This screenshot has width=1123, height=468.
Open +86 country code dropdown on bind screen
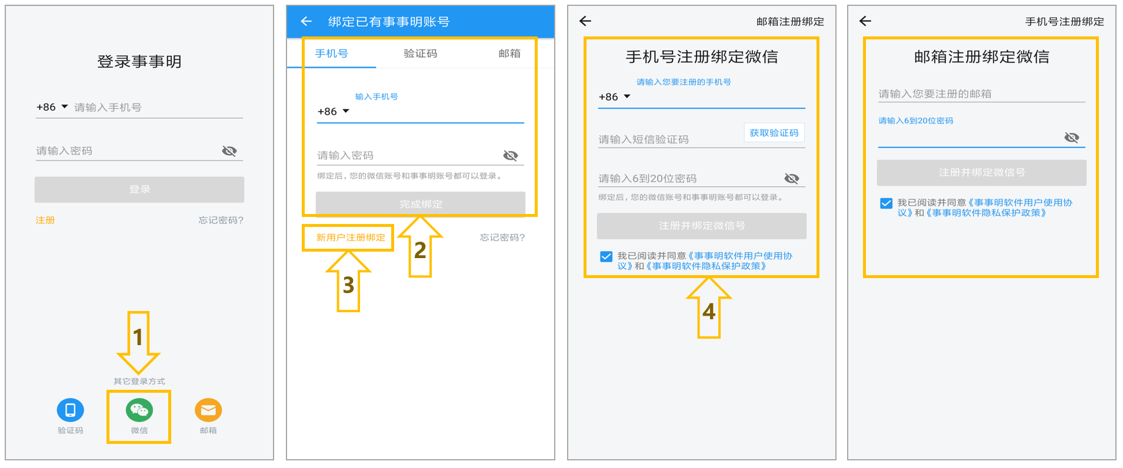point(333,111)
